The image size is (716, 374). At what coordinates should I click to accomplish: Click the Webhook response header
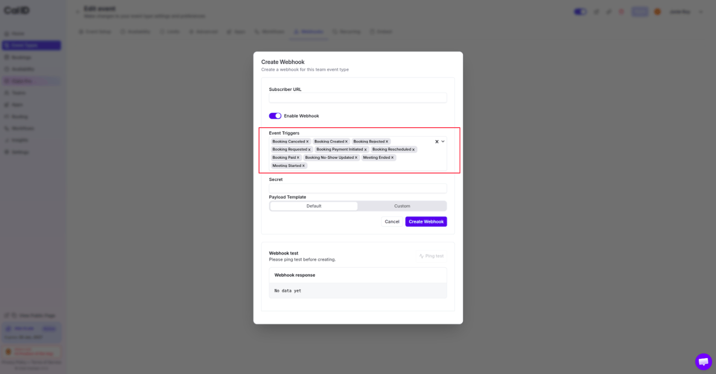pyautogui.click(x=295, y=275)
